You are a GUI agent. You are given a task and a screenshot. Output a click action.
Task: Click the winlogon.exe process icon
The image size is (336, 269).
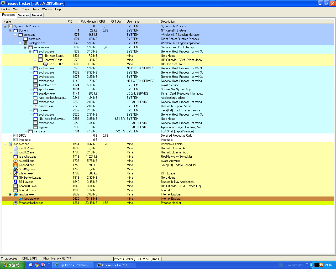(x=25, y=43)
